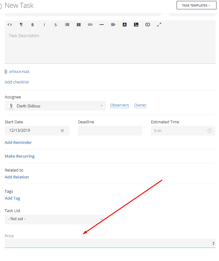Focus the Task Description text area
This screenshot has height=261, width=219.
coord(110,47)
